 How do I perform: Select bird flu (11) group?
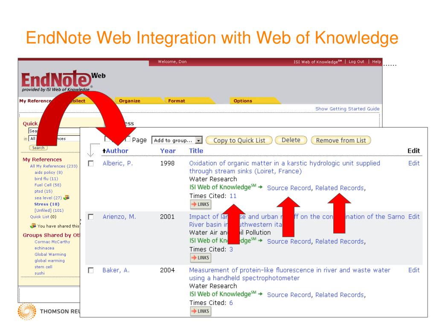[46, 179]
